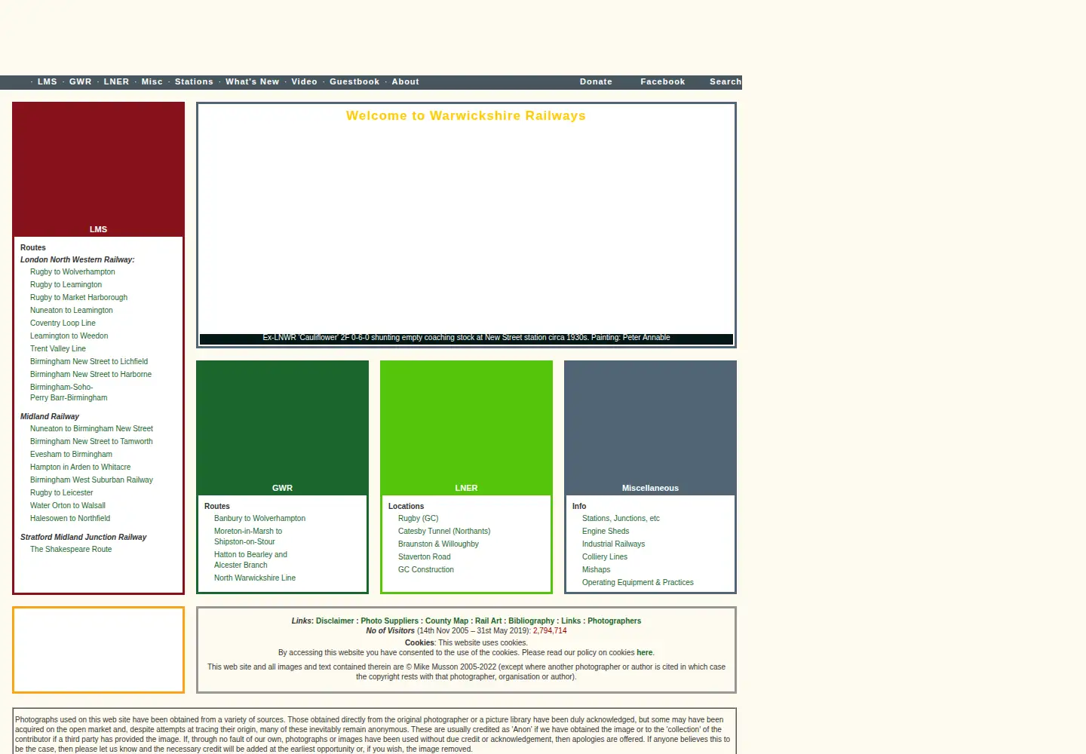
Task: View the North Warwickshire Line route
Action: (255, 578)
